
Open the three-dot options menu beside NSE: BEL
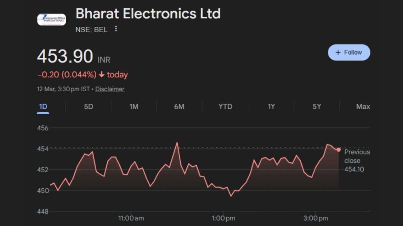click(116, 29)
